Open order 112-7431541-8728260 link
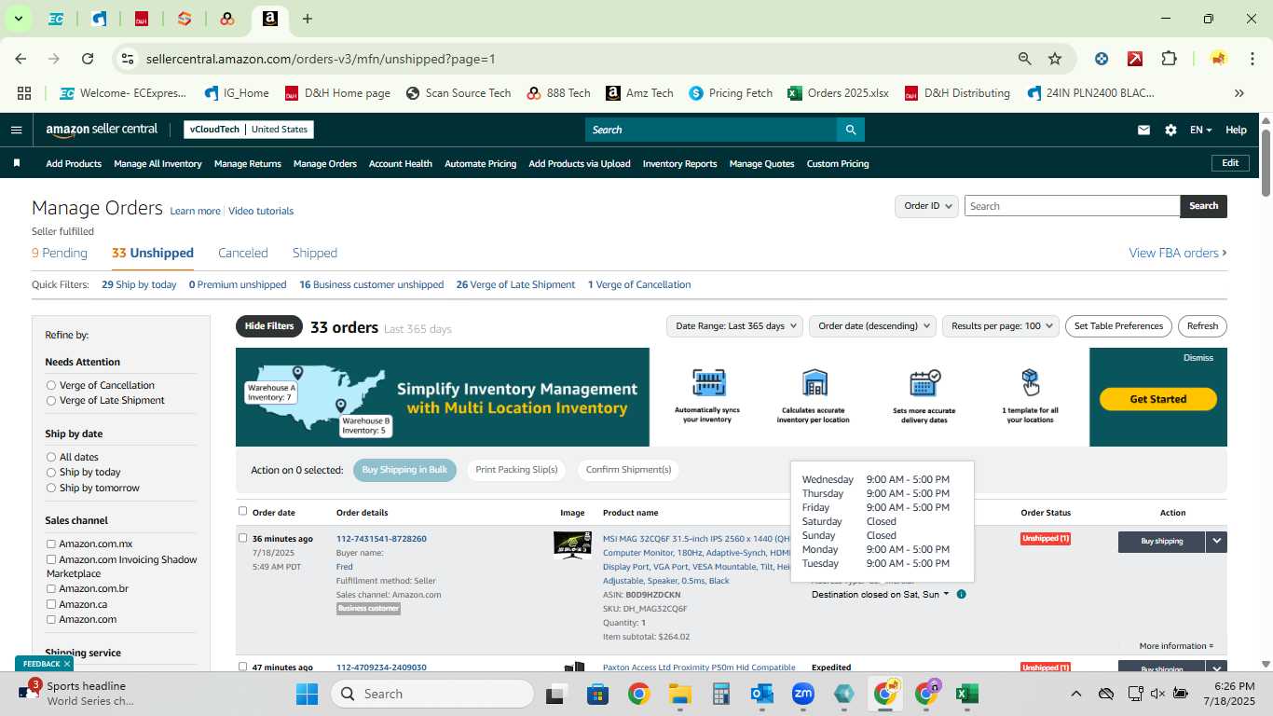The image size is (1273, 716). (381, 539)
